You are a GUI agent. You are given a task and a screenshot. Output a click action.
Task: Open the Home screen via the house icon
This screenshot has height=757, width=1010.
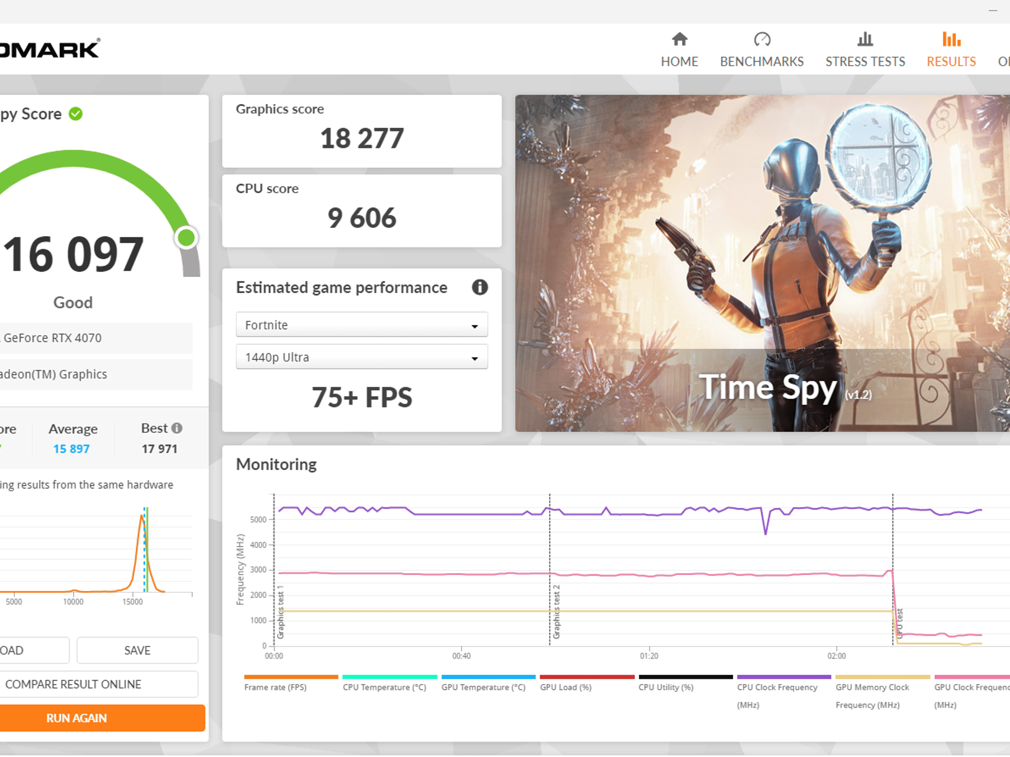click(x=680, y=39)
